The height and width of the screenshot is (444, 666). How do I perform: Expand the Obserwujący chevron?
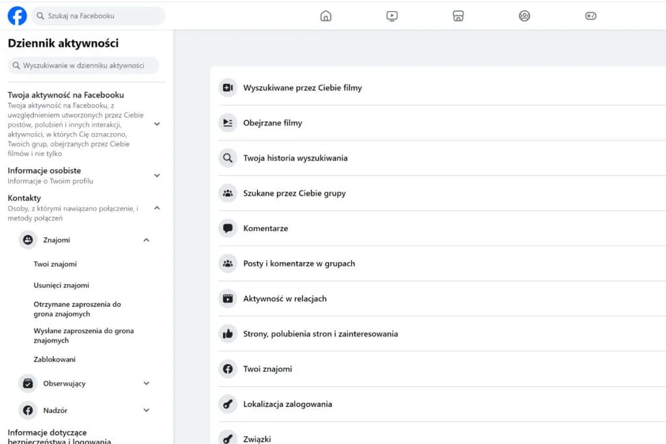[x=146, y=384]
